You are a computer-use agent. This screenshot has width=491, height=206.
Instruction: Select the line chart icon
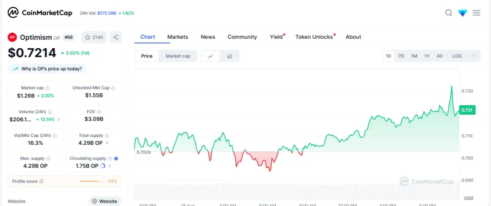(211, 56)
